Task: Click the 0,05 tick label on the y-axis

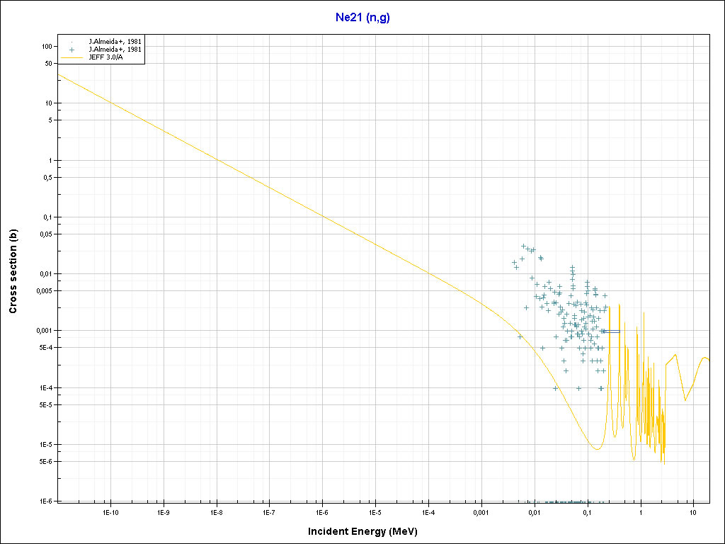Action: (x=46, y=234)
